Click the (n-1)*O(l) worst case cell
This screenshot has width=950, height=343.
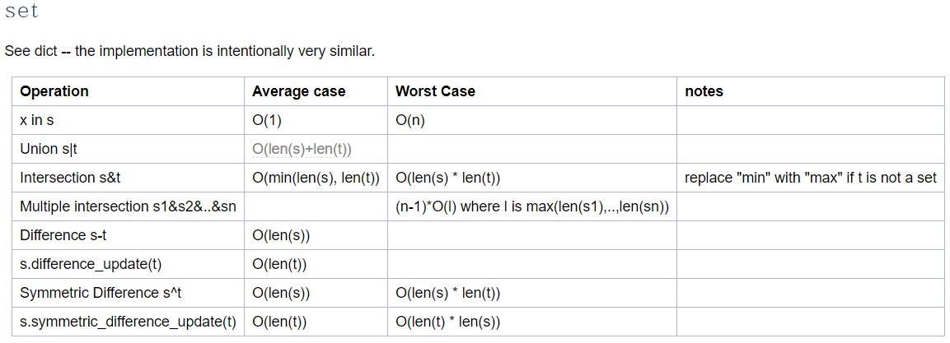(x=531, y=206)
